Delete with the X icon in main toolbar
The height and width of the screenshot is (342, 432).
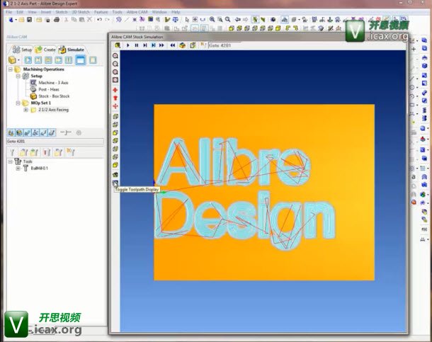[89, 20]
